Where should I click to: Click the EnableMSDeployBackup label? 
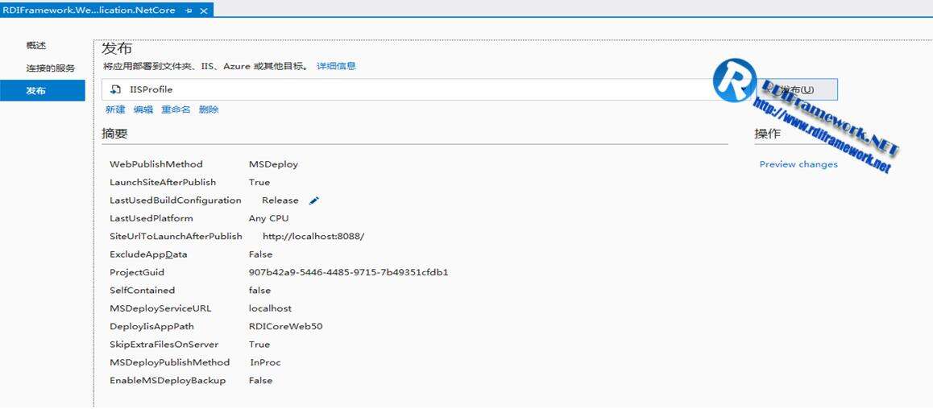[x=168, y=381]
